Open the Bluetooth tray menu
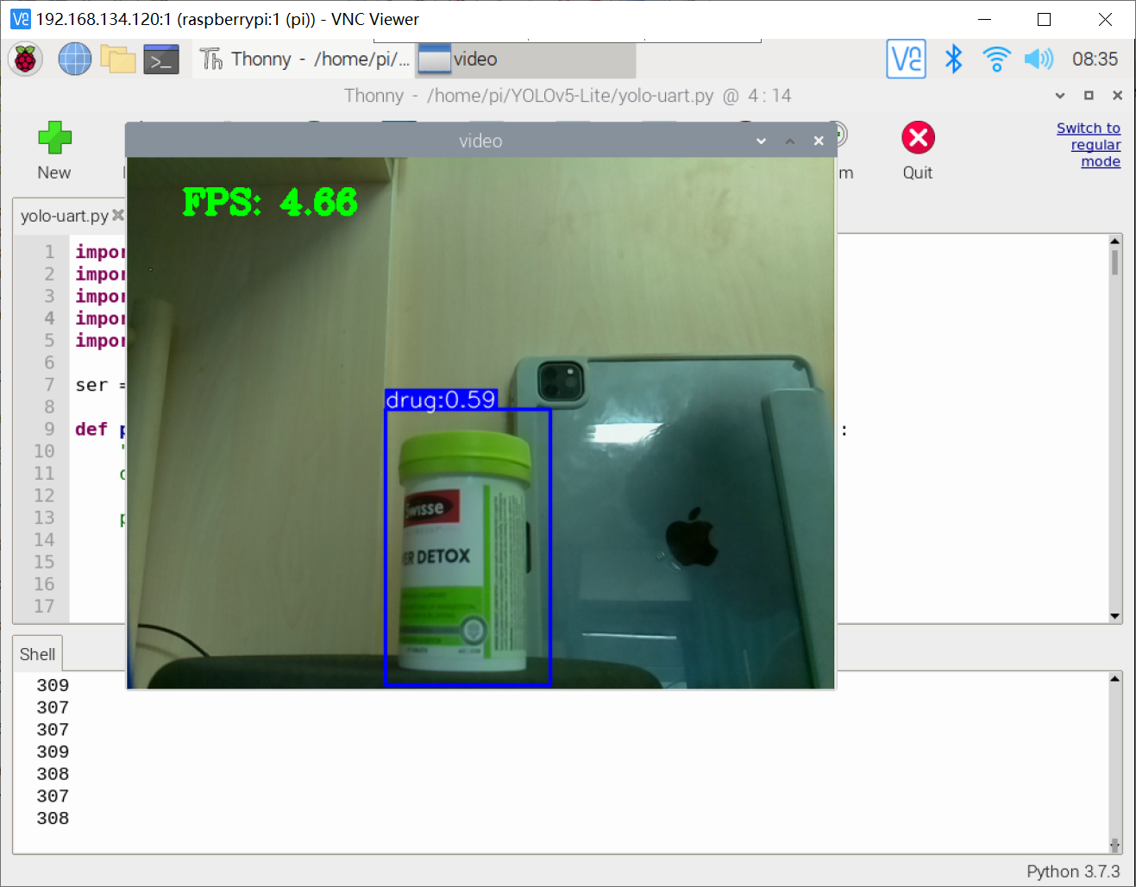This screenshot has width=1136, height=887. click(x=953, y=60)
